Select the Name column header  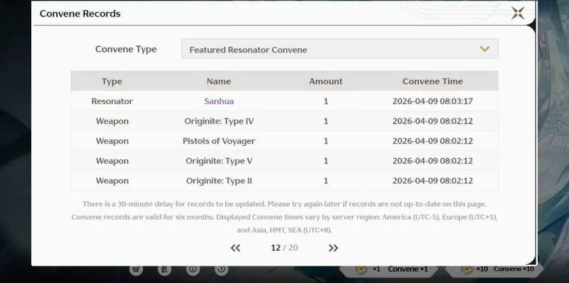[219, 81]
